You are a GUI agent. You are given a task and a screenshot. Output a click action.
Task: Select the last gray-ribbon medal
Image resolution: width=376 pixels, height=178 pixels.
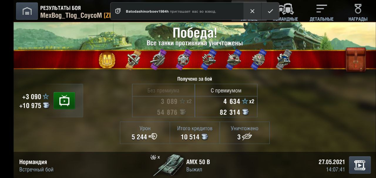[x=284, y=60]
